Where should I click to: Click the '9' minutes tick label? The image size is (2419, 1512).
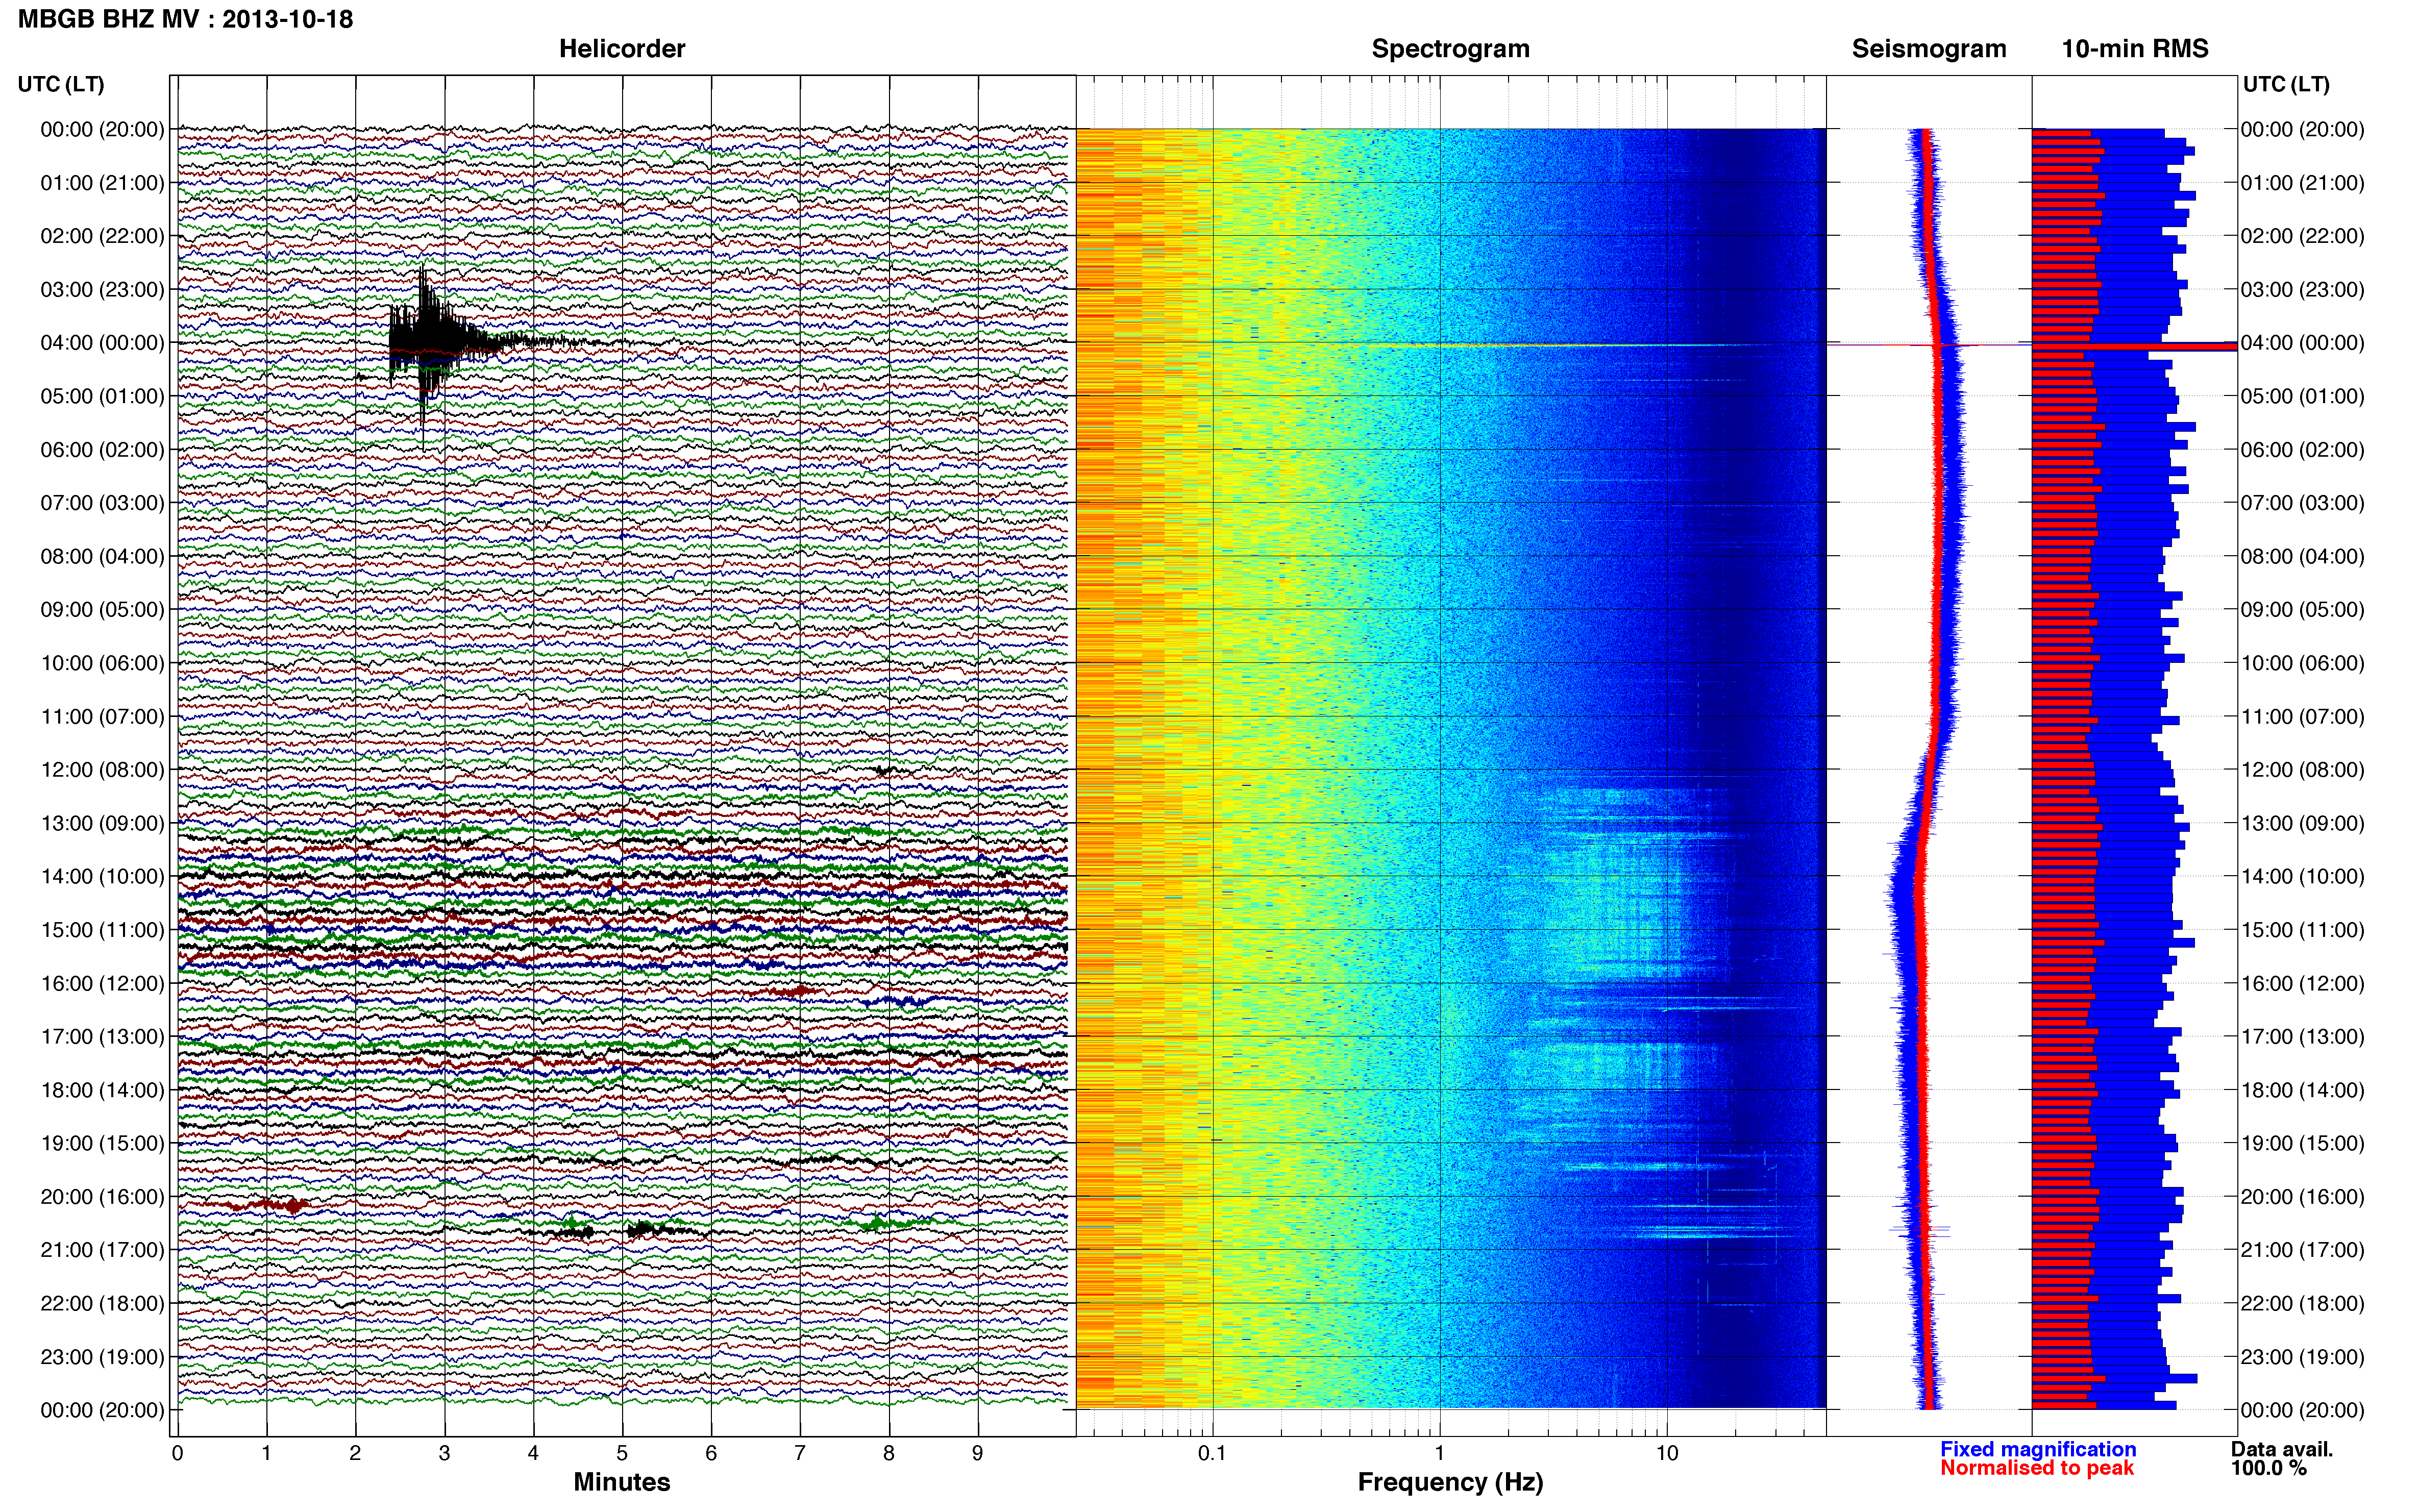pos(978,1453)
